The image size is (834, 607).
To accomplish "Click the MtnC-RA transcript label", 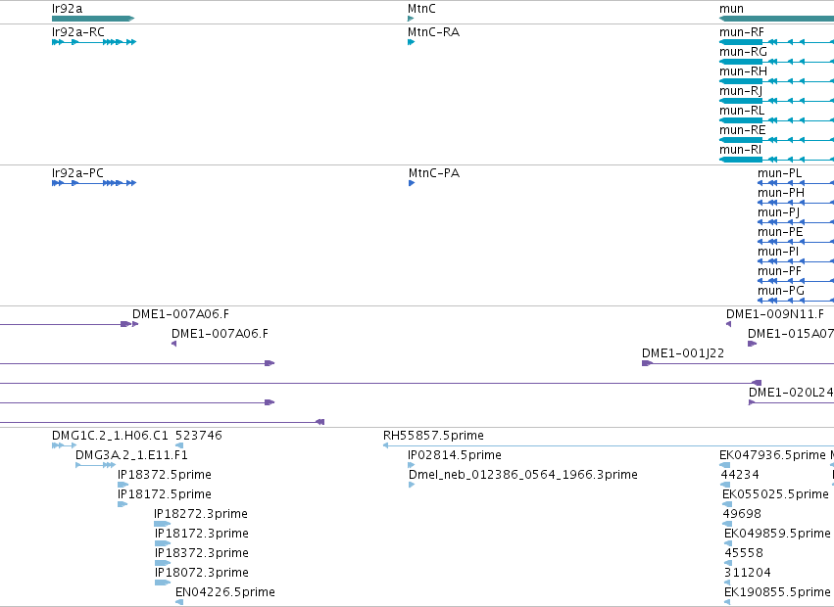I will pos(433,32).
